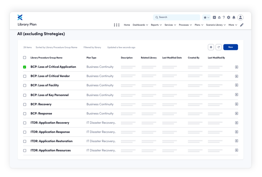The width and height of the screenshot is (262, 177).
Task: Open the Scenario Library dropdown
Action: click(216, 25)
